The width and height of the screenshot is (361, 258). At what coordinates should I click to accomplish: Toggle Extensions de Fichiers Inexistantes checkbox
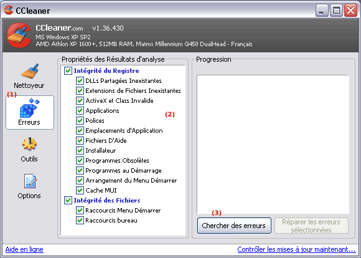coord(80,90)
